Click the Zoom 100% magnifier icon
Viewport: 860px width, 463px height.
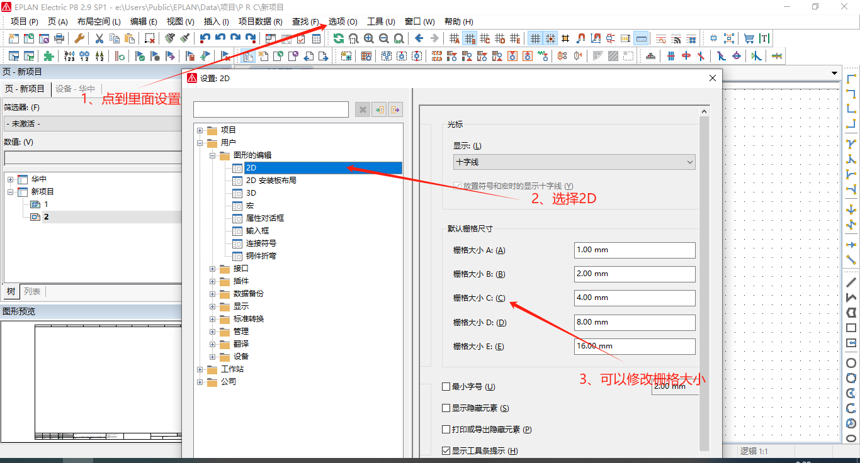click(399, 38)
